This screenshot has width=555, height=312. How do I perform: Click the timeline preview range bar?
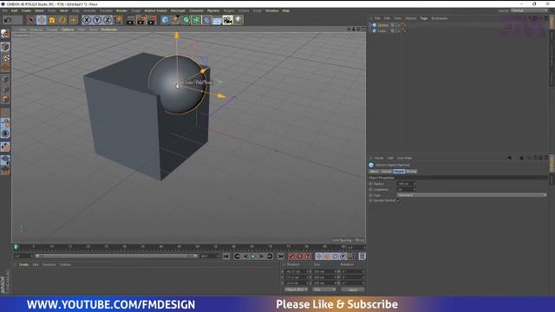[x=116, y=256]
